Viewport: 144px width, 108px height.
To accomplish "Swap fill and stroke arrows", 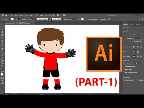I will coord(4,72).
